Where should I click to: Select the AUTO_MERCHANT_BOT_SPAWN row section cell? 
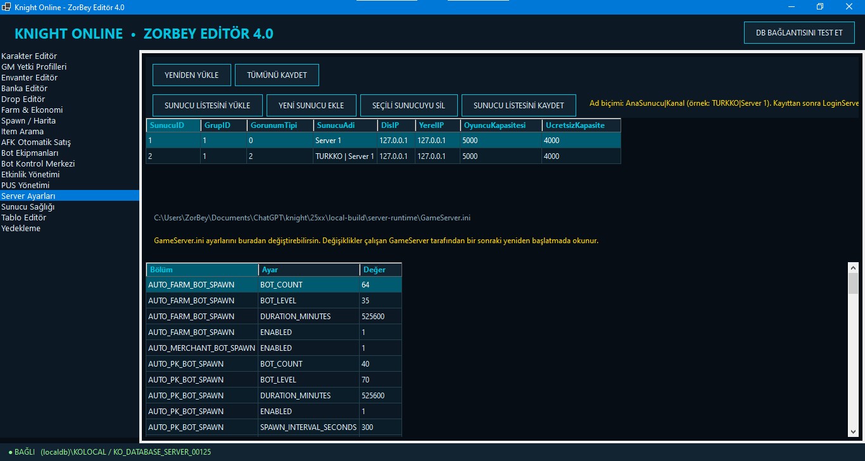(x=202, y=348)
